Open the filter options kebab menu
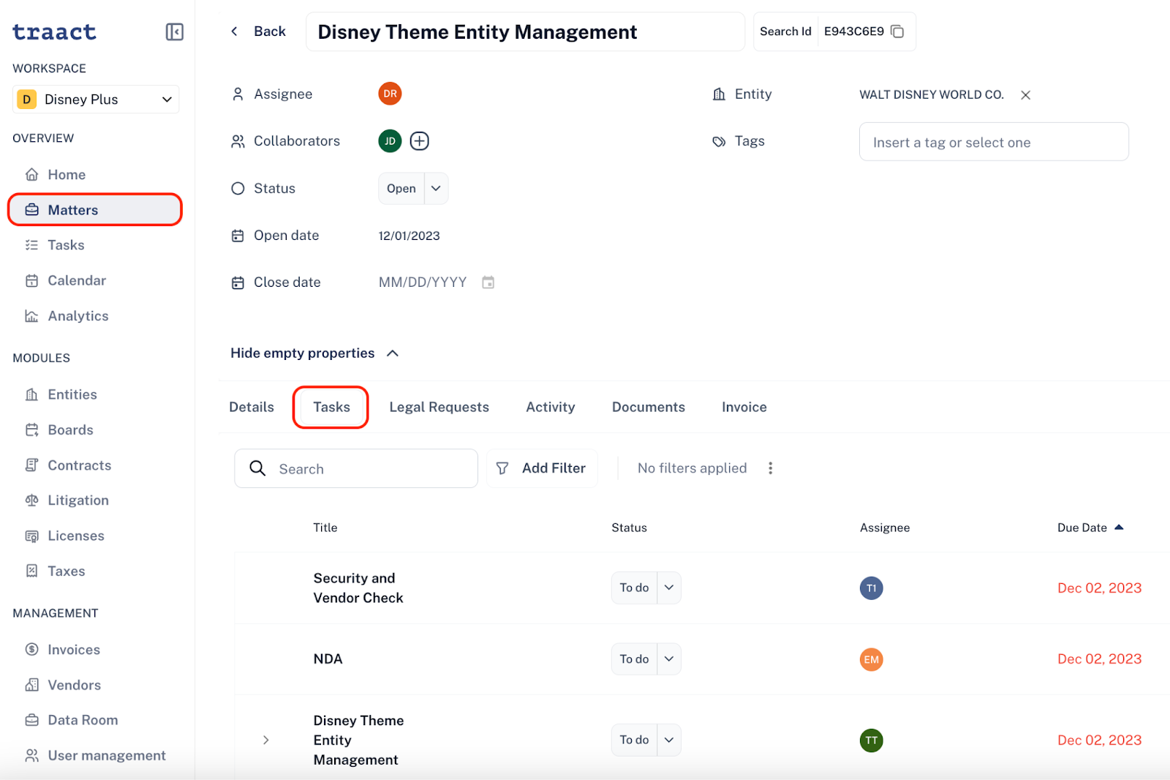The height and width of the screenshot is (780, 1170). 770,468
